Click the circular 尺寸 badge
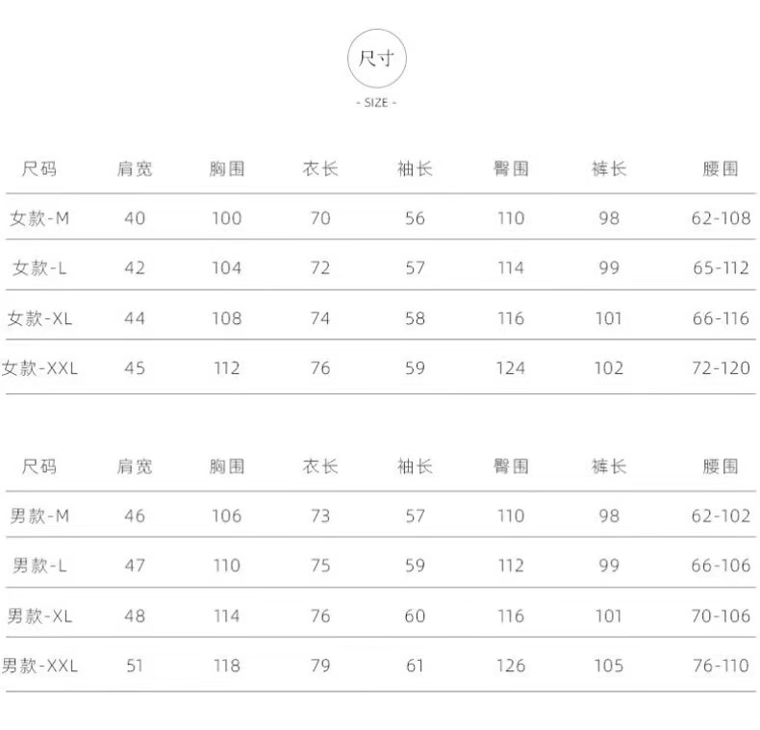Image resolution: width=760 pixels, height=730 pixels. tap(376, 59)
